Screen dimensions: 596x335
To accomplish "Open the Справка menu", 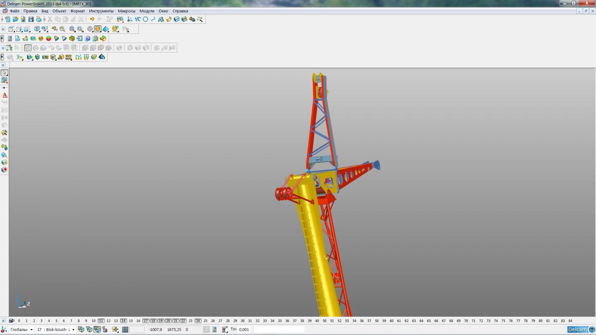I will [x=180, y=11].
